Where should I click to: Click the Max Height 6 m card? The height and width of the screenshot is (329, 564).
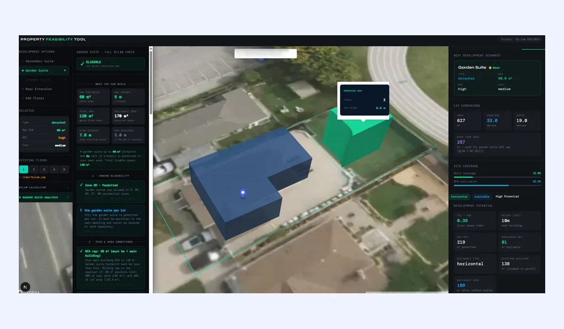point(128,97)
